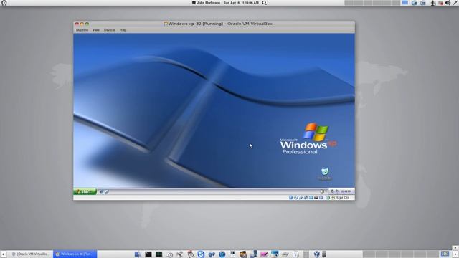Click the second XP notification tray icon
Image resolution: width=459 pixels, height=258 pixels.
click(337, 191)
